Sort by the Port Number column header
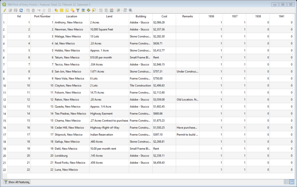 tap(42, 16)
